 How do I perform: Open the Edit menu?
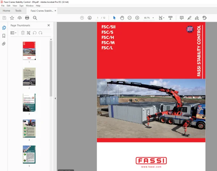8,6
